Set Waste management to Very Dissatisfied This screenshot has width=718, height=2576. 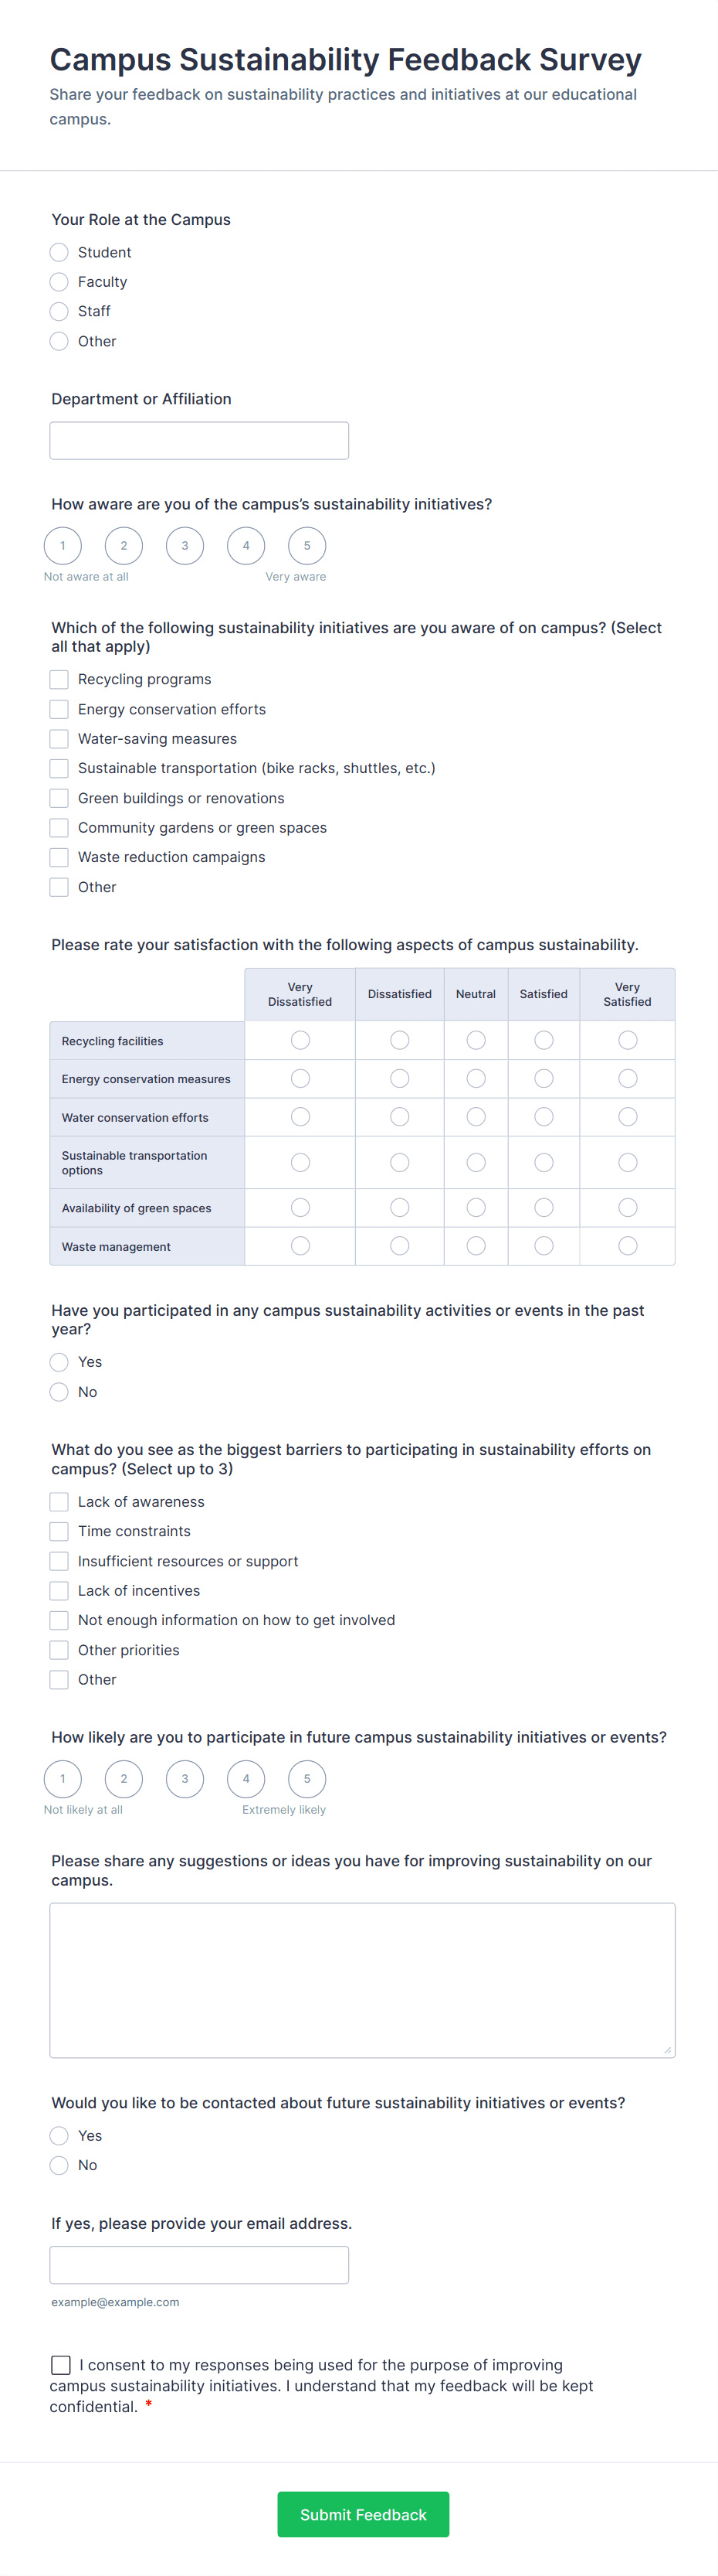(x=300, y=1246)
